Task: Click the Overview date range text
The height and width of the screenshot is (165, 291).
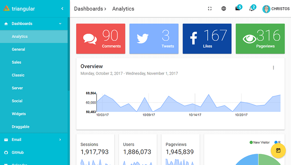Action: tap(129, 74)
